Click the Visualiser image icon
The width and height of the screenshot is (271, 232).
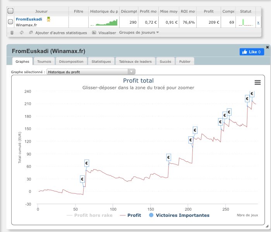[94, 33]
